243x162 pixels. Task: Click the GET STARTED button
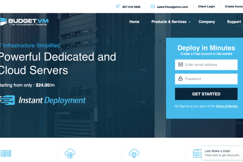click(206, 94)
